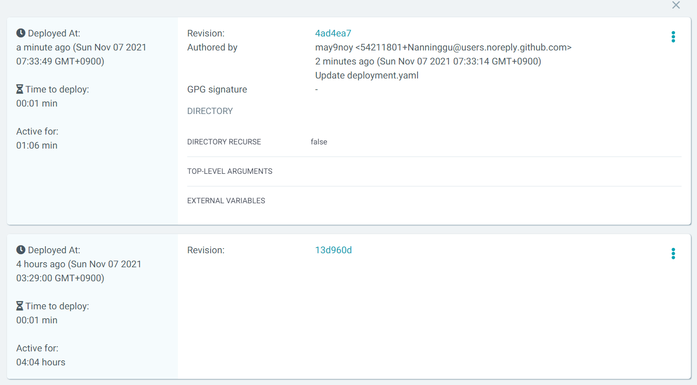Close the history panel with the X icon
The height and width of the screenshot is (385, 697).
pyautogui.click(x=676, y=5)
